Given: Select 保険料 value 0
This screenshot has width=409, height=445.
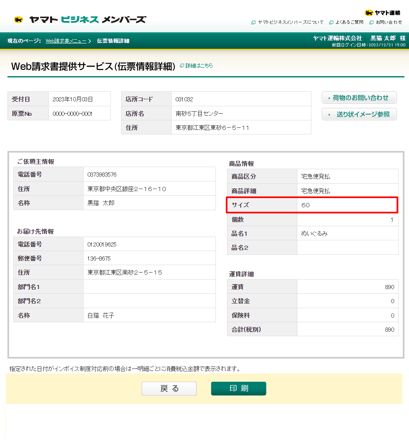Looking at the screenshot, I should click(392, 316).
